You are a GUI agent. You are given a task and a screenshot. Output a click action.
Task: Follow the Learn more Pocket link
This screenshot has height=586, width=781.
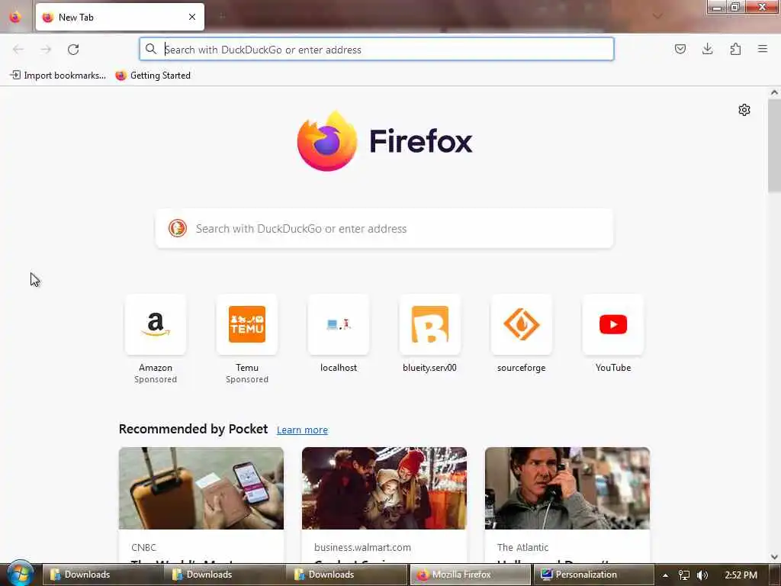[x=302, y=430]
